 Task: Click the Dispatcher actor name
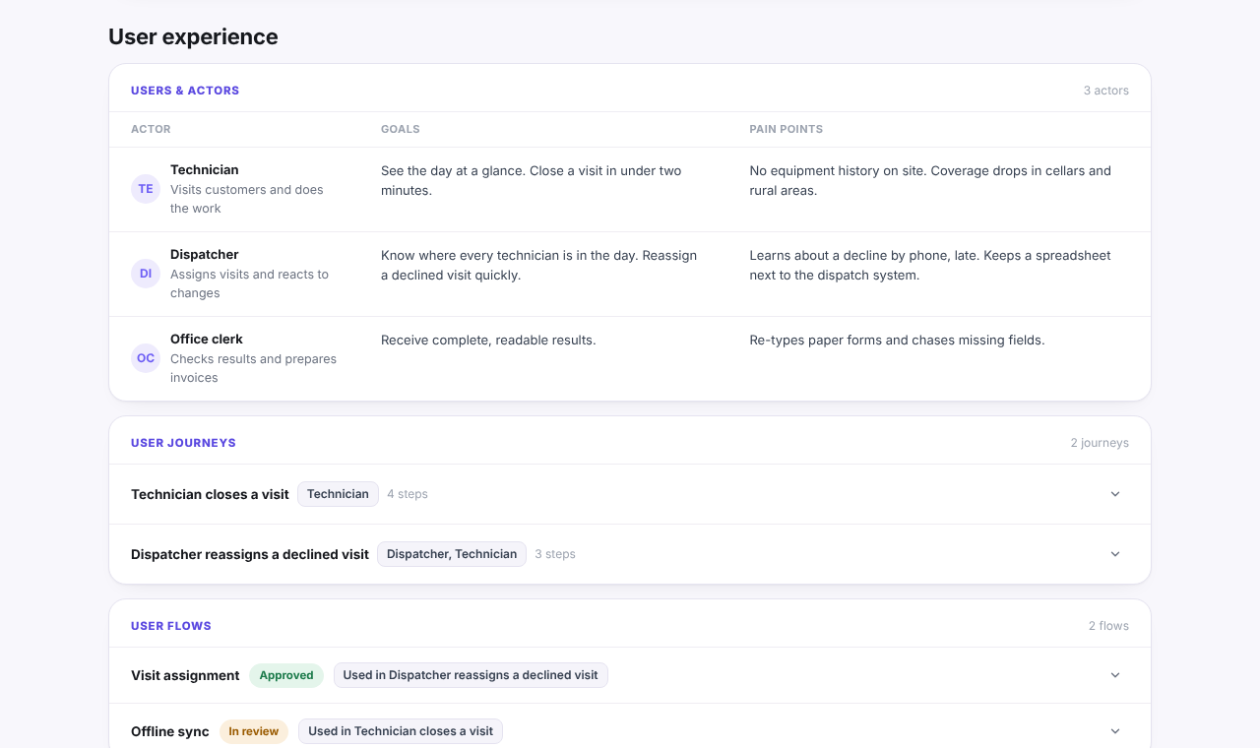coord(205,255)
